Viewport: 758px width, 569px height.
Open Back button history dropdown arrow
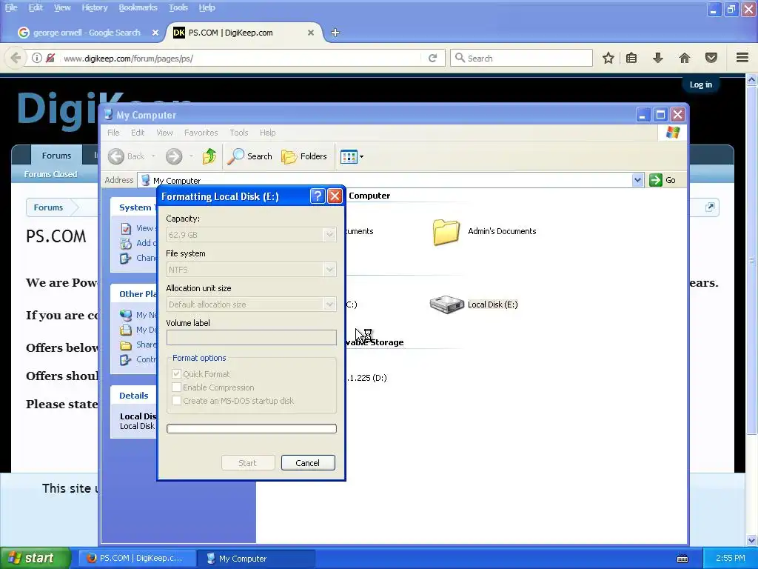tap(153, 156)
